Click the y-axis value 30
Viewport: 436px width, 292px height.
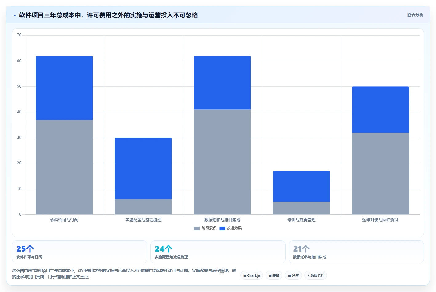click(19, 138)
